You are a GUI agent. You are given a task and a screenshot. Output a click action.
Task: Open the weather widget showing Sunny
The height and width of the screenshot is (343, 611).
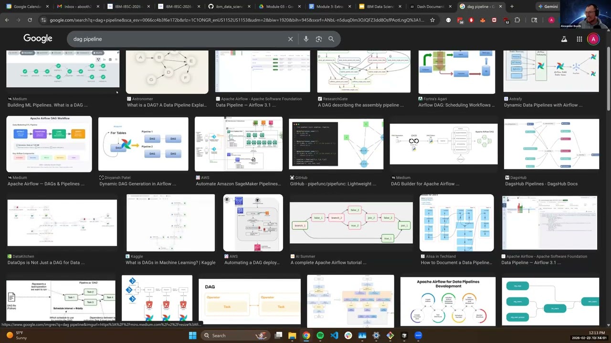[x=16, y=335]
